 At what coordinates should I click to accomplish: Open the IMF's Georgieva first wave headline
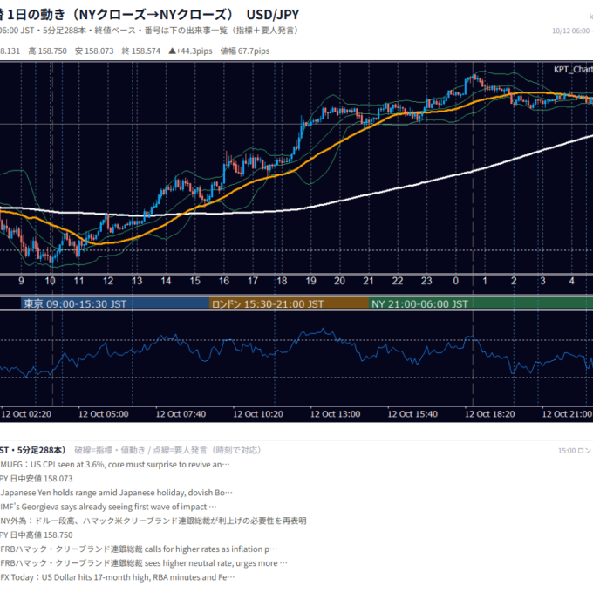[108, 507]
